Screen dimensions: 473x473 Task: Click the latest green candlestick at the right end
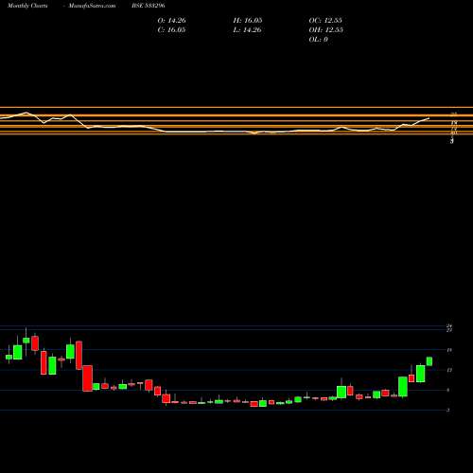pyautogui.click(x=429, y=361)
